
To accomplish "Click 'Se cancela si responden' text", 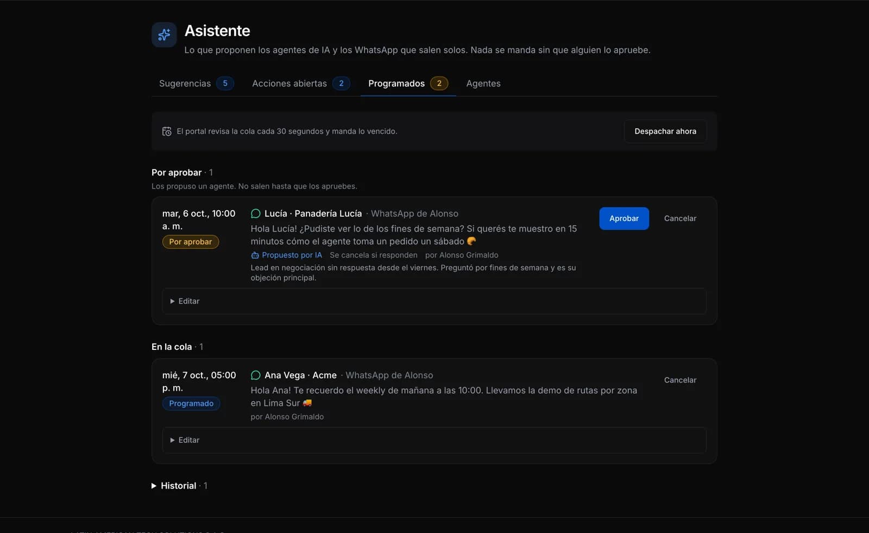I will point(374,255).
